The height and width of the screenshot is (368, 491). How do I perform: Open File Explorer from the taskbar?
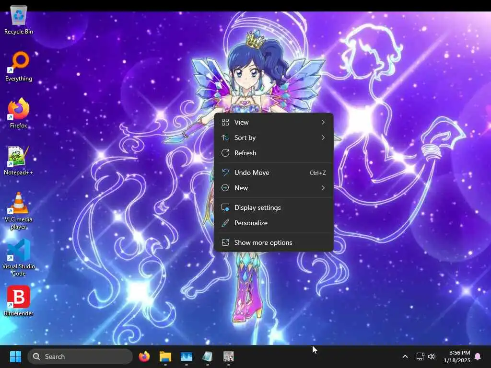[x=165, y=356]
